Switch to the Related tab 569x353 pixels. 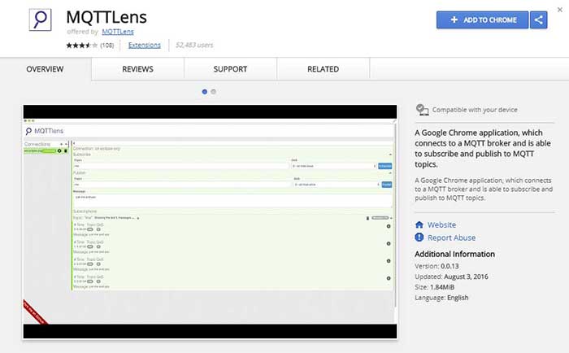click(x=324, y=69)
